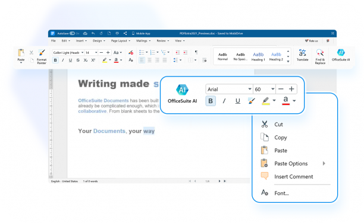Click the Undo arrow in the title bar
364x223 pixels.
click(93, 33)
